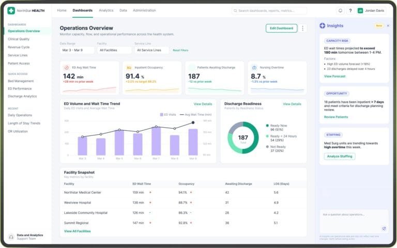Click the LOS (Days) column header
Screen dimensions: 397x248
tap(281, 184)
